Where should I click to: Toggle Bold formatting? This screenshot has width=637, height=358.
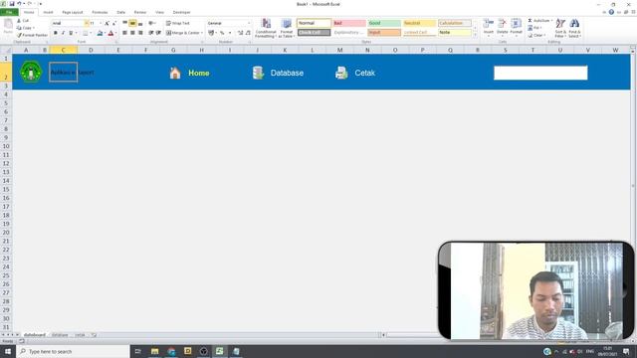56,33
